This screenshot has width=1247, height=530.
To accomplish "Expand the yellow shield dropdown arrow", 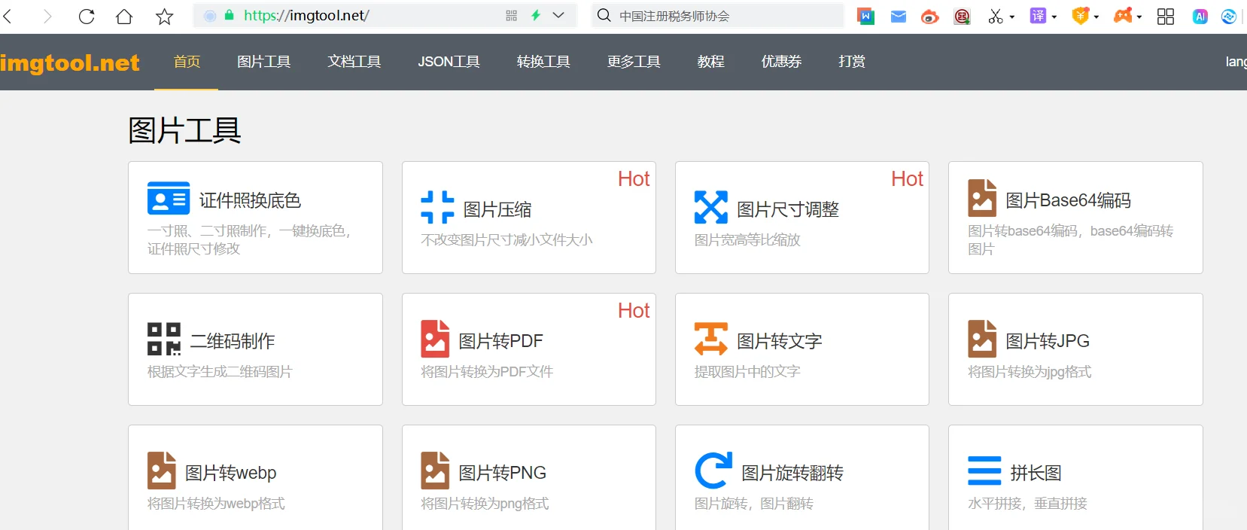I will click(x=1096, y=17).
